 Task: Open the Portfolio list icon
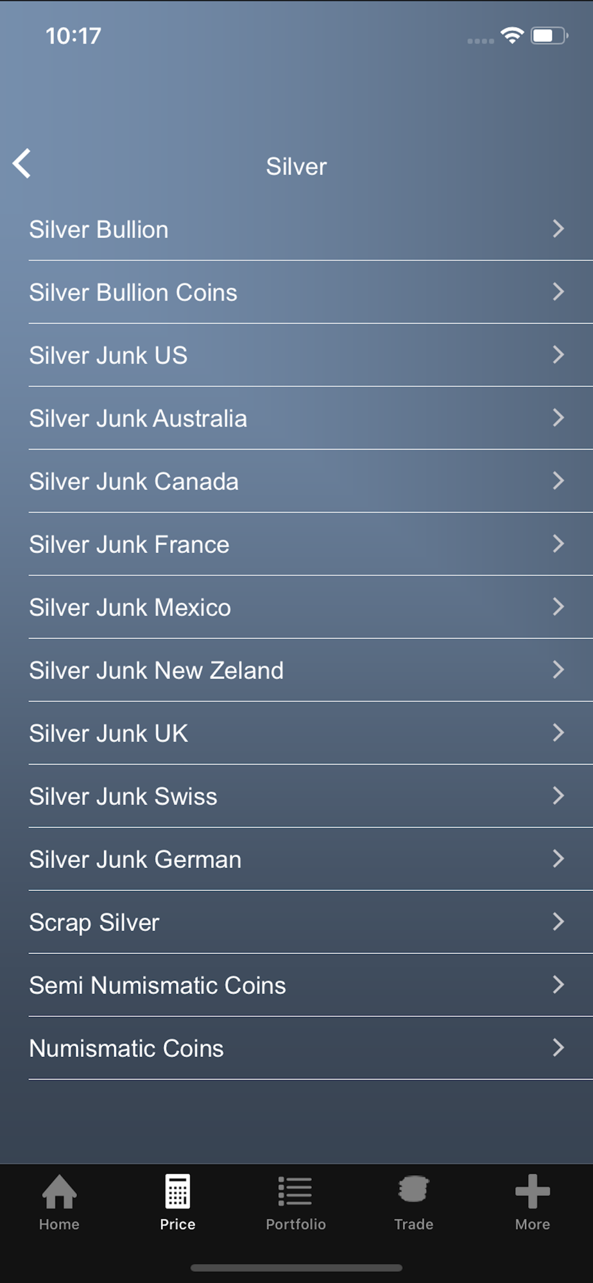pos(295,1192)
